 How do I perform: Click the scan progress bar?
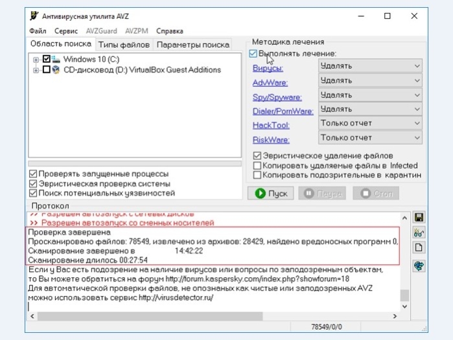[x=135, y=164]
